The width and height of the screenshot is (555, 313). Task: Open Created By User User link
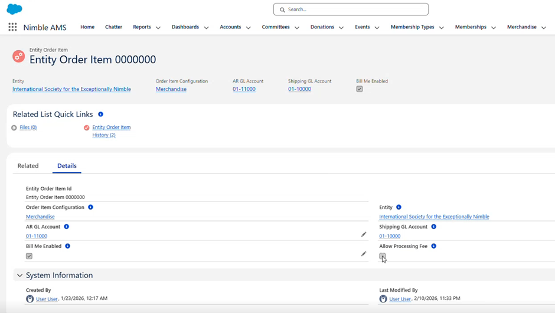click(47, 299)
